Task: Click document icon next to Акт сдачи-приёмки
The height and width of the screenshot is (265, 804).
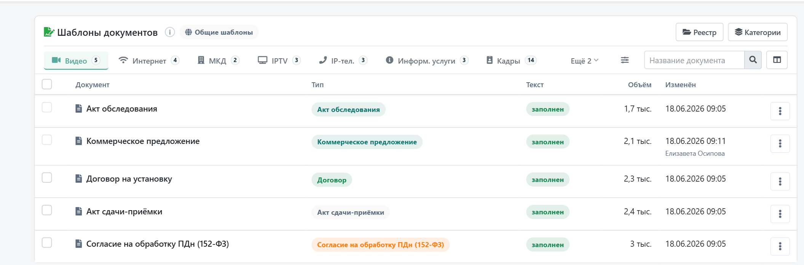Action: [x=79, y=212]
